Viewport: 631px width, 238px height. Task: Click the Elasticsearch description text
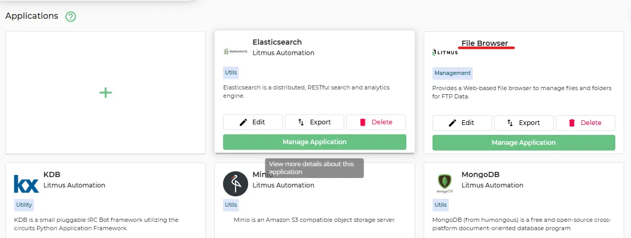tap(307, 92)
